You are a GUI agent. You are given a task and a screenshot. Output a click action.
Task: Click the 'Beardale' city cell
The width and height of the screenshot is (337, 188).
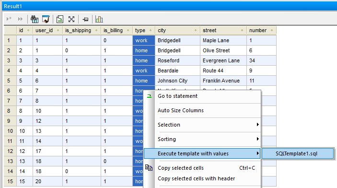[x=177, y=71]
